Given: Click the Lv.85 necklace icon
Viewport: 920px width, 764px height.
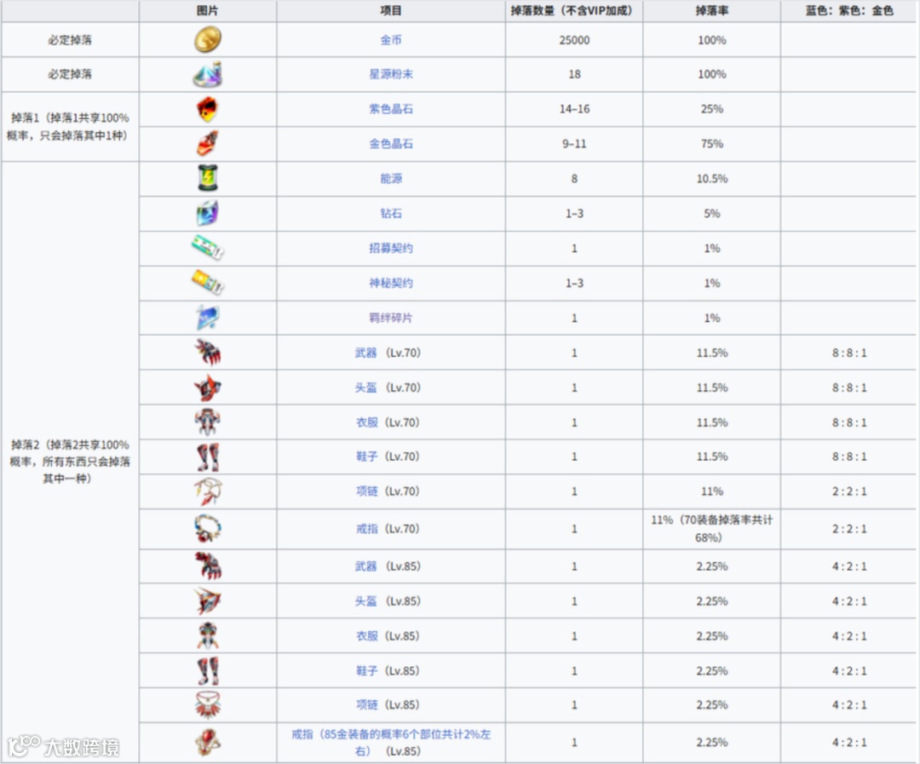Looking at the screenshot, I should (208, 704).
